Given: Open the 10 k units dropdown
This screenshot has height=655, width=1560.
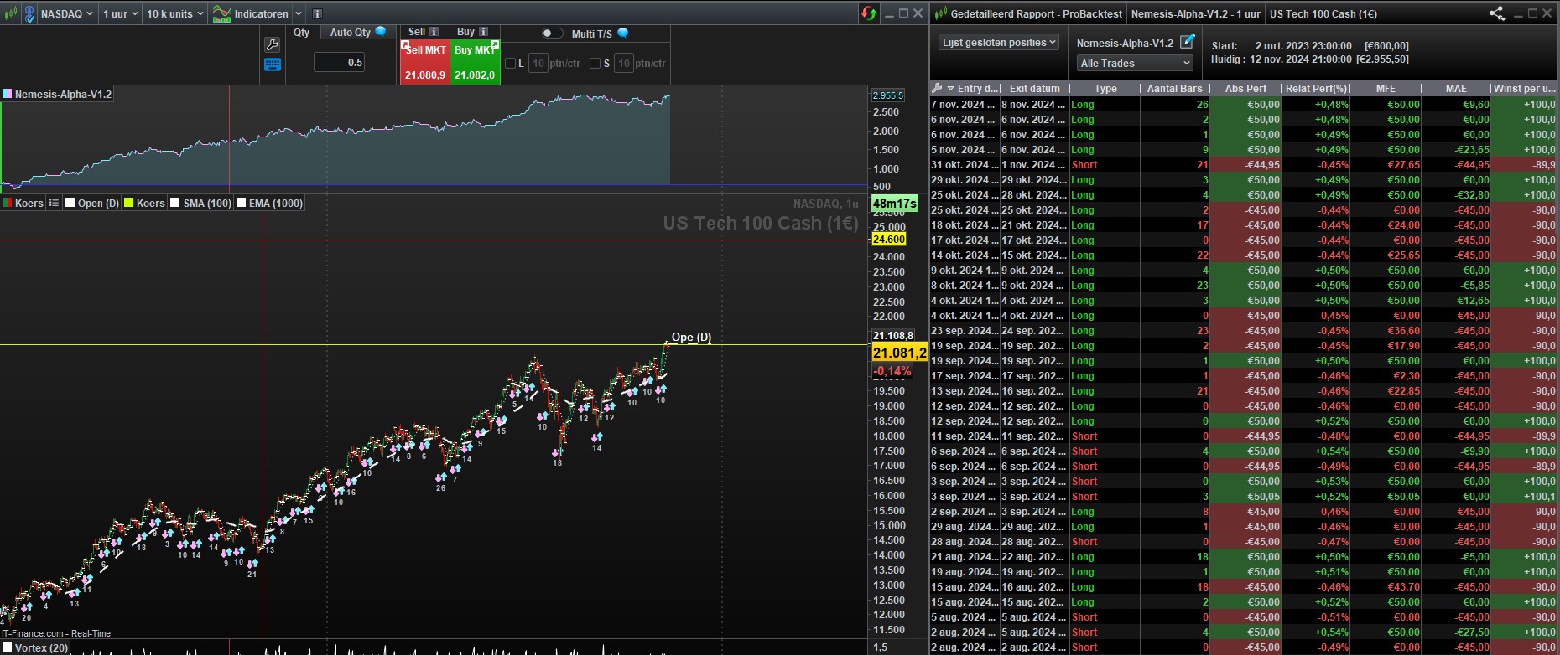Looking at the screenshot, I should click(174, 13).
